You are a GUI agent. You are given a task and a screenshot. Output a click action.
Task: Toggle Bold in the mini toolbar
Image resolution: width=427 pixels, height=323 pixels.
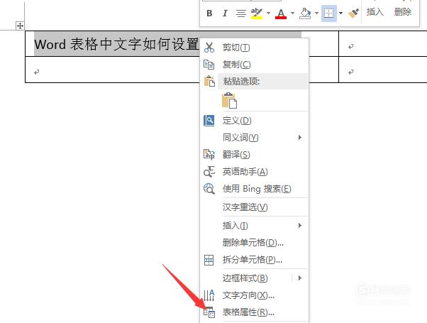coord(209,13)
